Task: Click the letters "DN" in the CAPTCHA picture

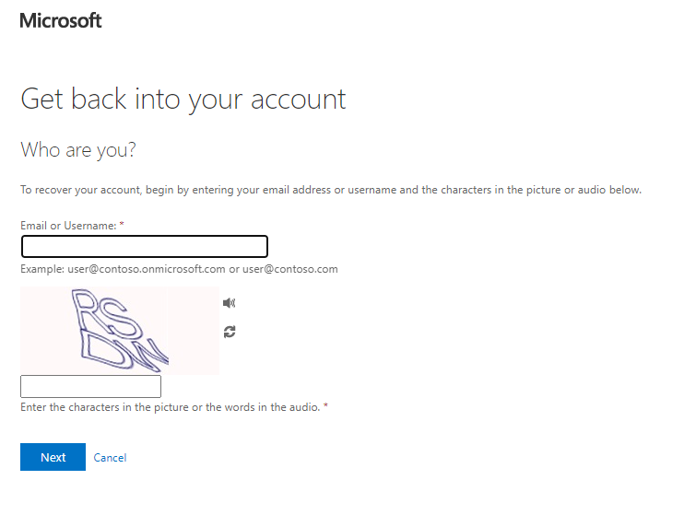Action: click(x=124, y=353)
